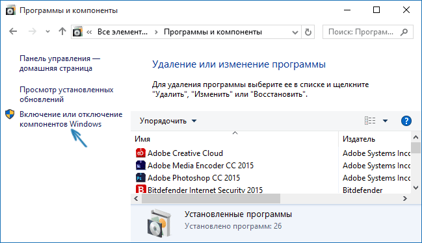Click the Adobe Creative Cloud icon
This screenshot has width=422, height=243.
140,153
